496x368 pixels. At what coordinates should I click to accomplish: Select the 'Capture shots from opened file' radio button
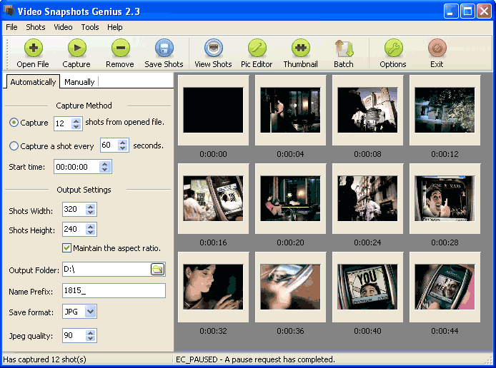pyautogui.click(x=14, y=123)
